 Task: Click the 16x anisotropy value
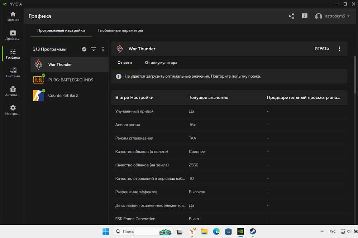[x=192, y=125]
